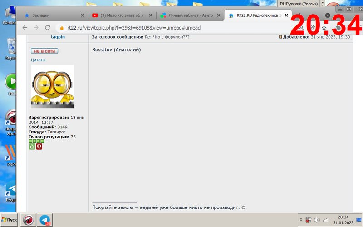Screen dimensions: 363x227
Task: Click the volume speaker icon in system tray
Action: tap(317, 220)
